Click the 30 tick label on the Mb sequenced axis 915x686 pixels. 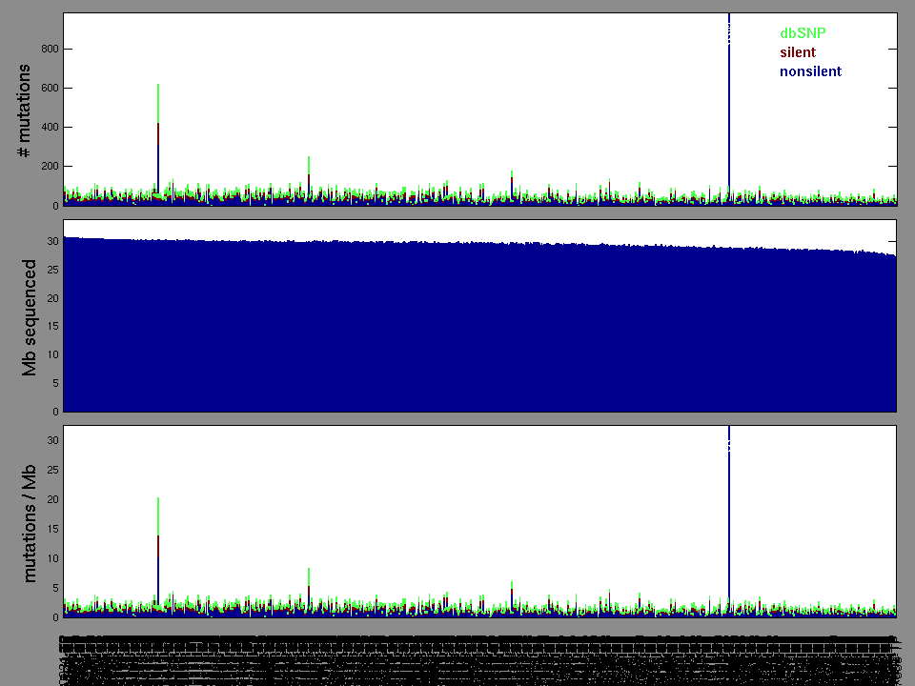(51, 241)
